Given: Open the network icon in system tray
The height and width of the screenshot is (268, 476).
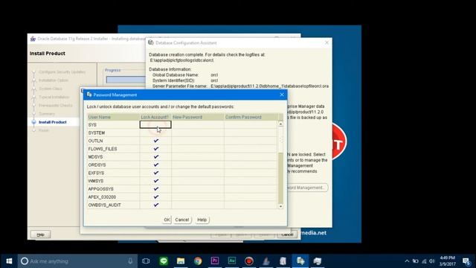Looking at the screenshot, I should point(424,261).
